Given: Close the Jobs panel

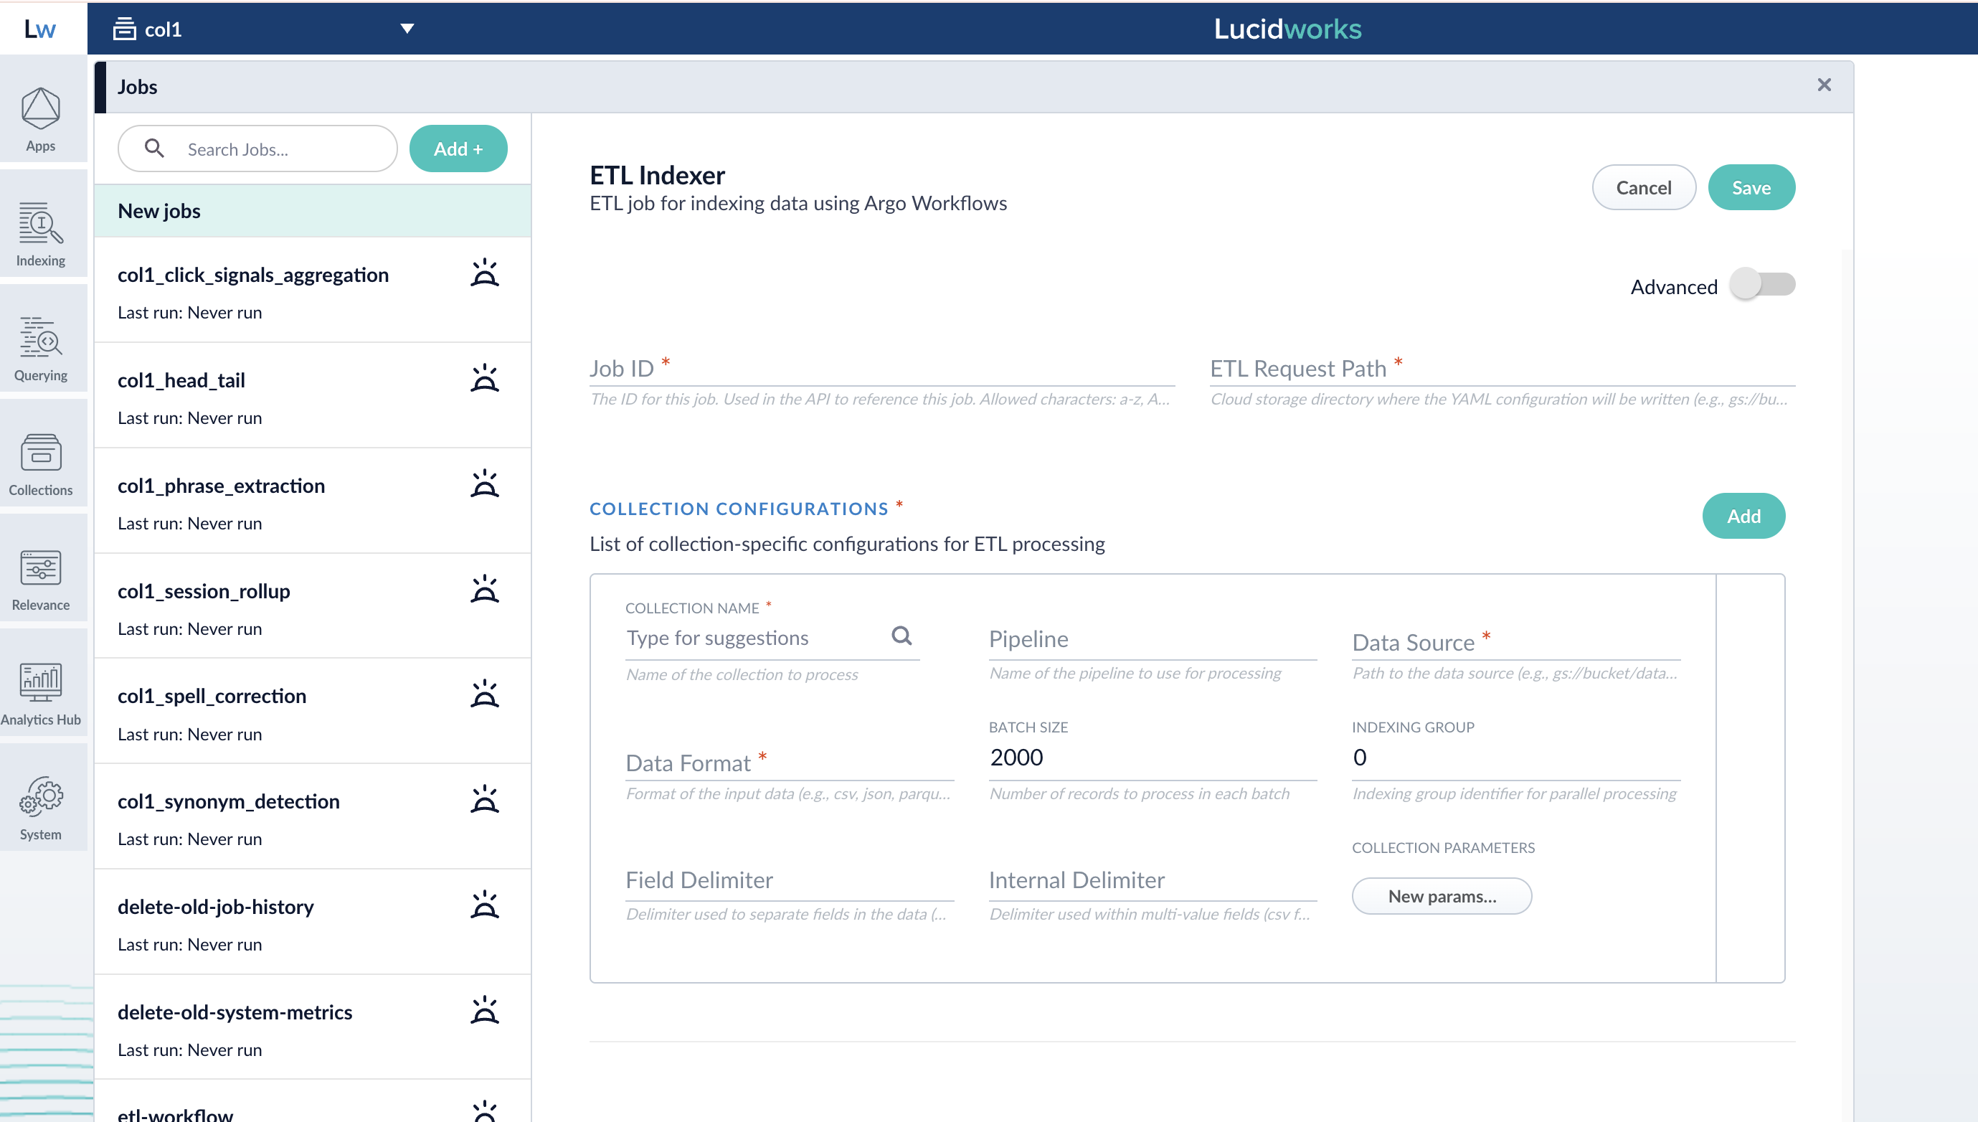Looking at the screenshot, I should (1824, 85).
